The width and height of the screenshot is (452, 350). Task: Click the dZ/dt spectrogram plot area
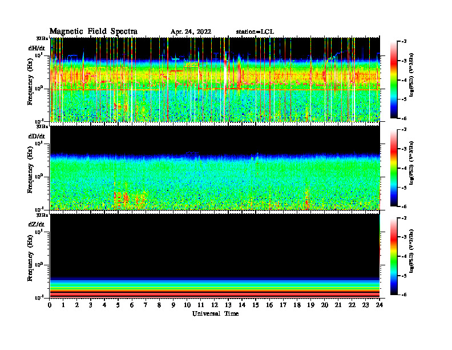point(215,256)
